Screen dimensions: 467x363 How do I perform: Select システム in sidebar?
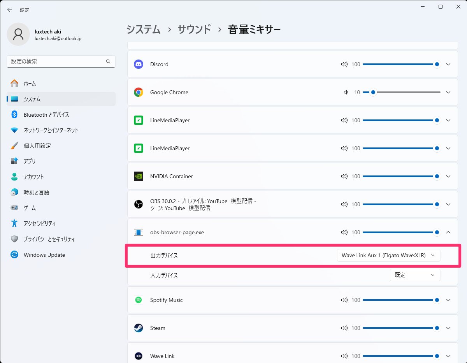(x=61, y=99)
